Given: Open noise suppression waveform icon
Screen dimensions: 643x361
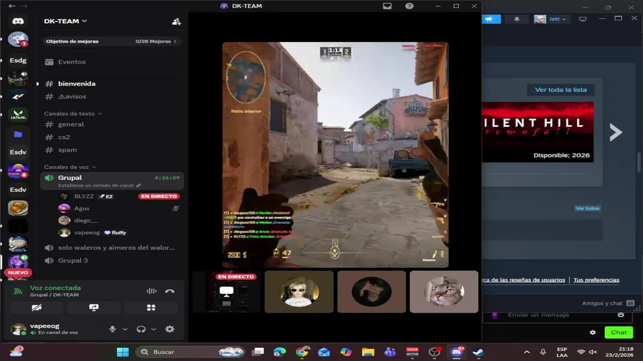Looking at the screenshot, I should [x=151, y=291].
